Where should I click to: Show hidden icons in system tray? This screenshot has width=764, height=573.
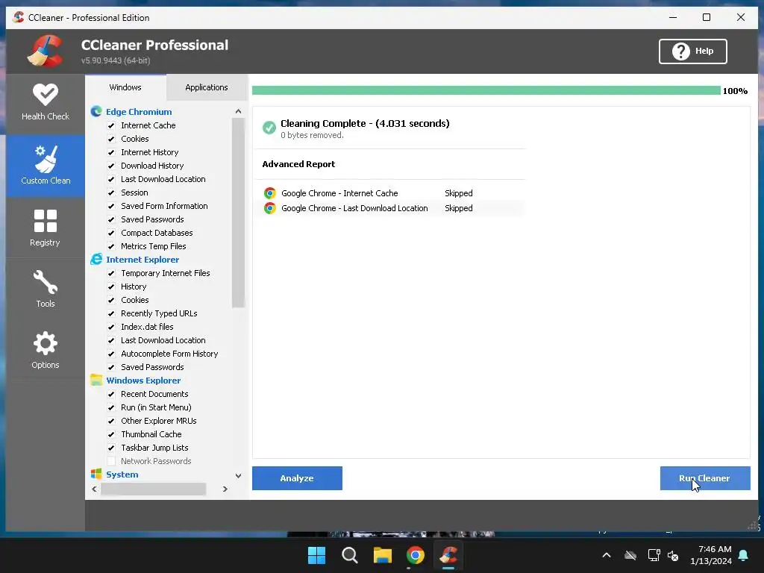(607, 555)
